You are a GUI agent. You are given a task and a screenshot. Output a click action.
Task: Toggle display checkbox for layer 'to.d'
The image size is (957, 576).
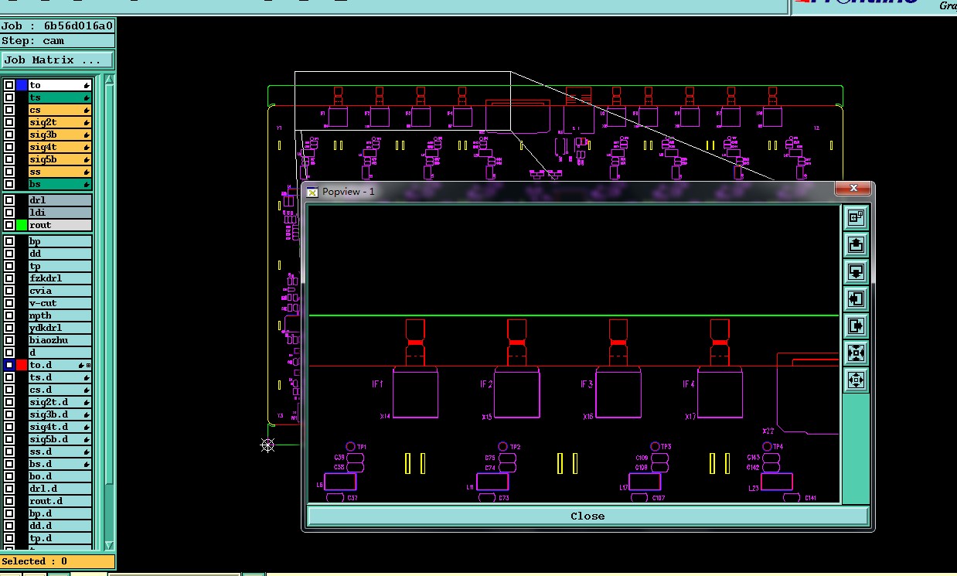click(x=9, y=365)
